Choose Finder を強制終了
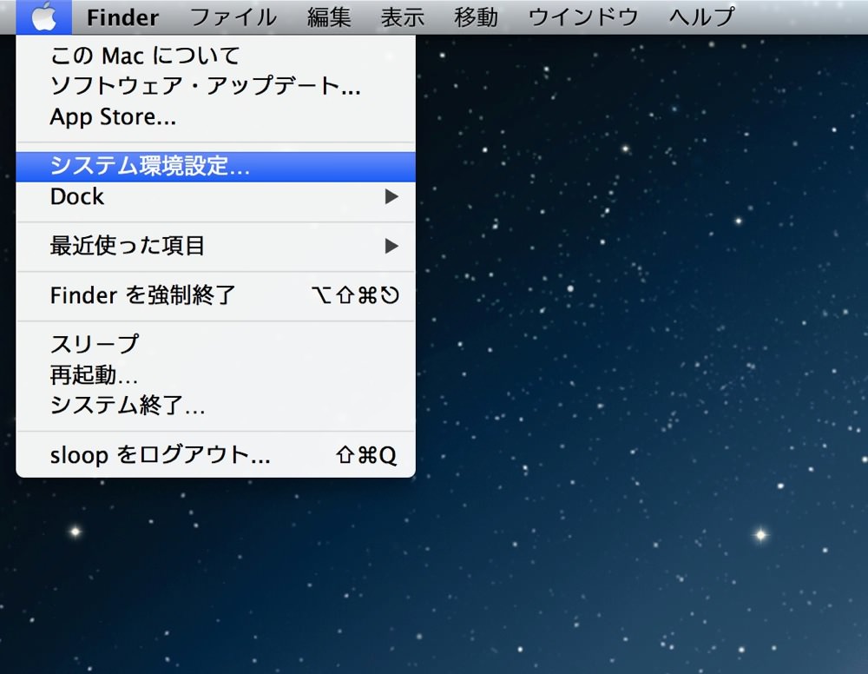Image resolution: width=868 pixels, height=674 pixels. click(x=216, y=295)
